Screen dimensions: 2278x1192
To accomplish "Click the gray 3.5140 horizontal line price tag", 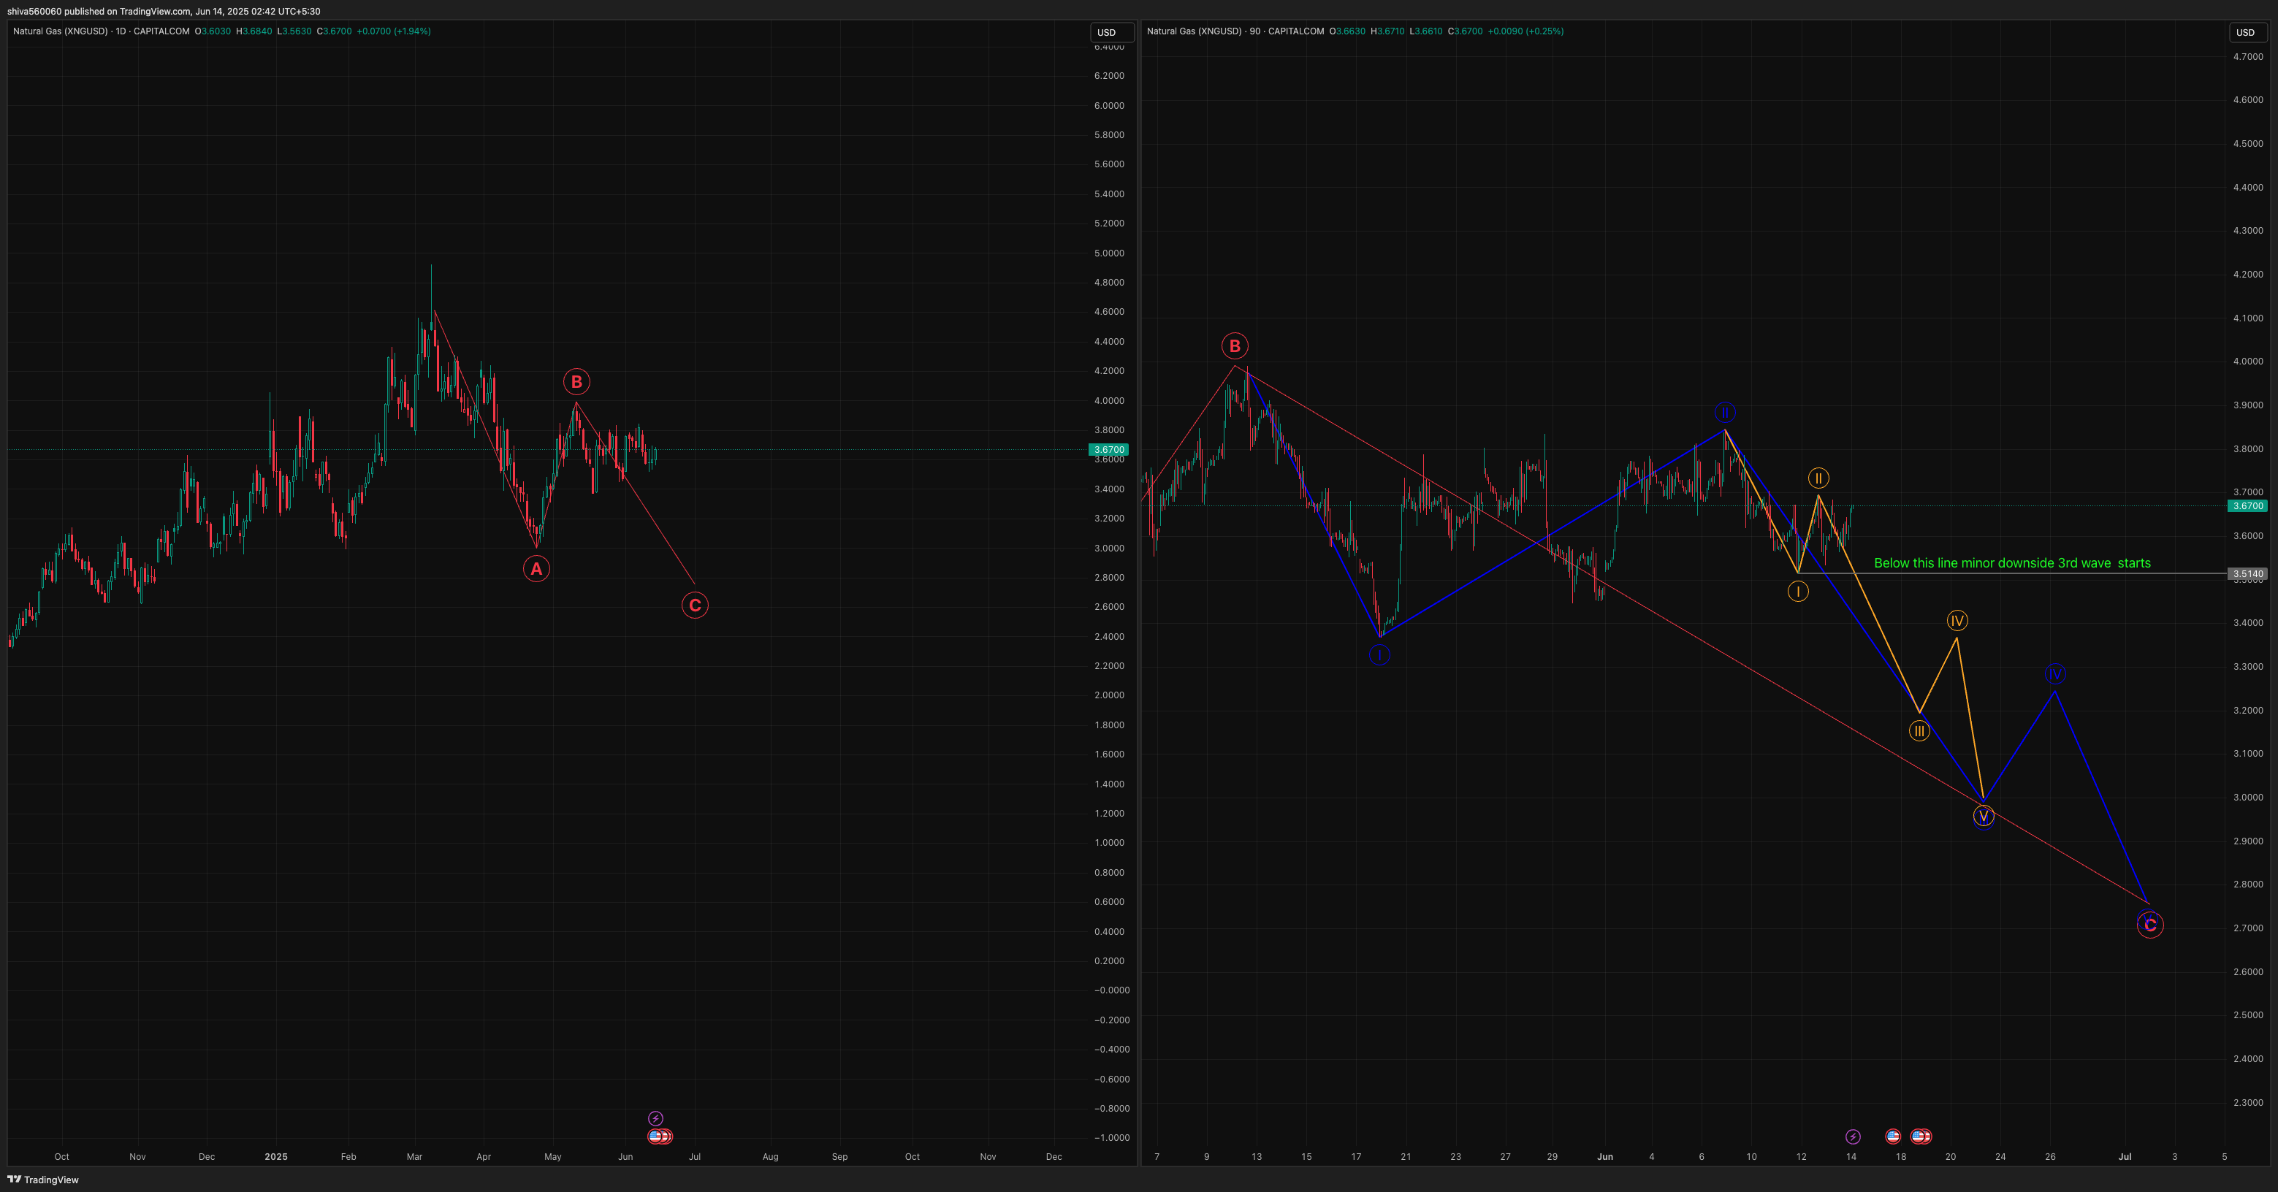I will coord(2247,574).
